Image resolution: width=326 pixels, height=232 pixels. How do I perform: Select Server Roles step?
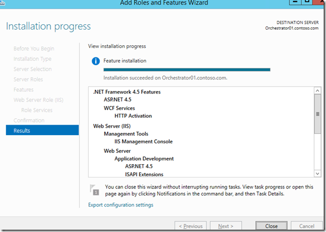(x=28, y=79)
